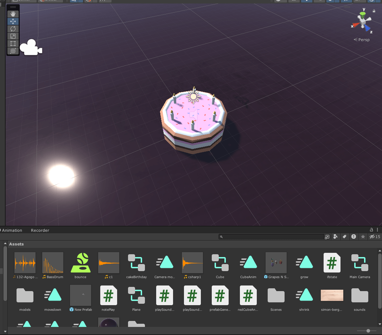This screenshot has width=382, height=335.
Task: Select the Rotate tool
Action: (x=13, y=29)
